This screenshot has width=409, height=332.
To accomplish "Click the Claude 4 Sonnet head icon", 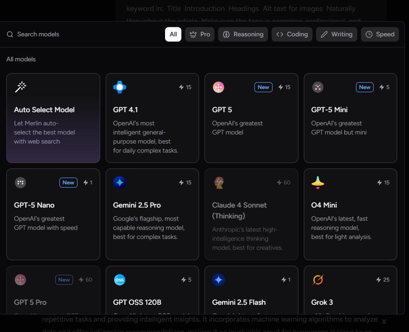I will (x=219, y=183).
